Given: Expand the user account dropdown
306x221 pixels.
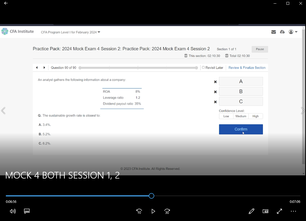Looking at the screenshot, I should point(293,32).
